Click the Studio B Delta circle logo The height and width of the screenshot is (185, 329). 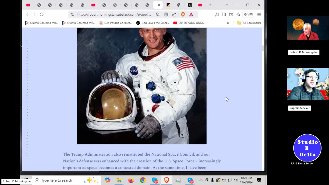pos(307,148)
